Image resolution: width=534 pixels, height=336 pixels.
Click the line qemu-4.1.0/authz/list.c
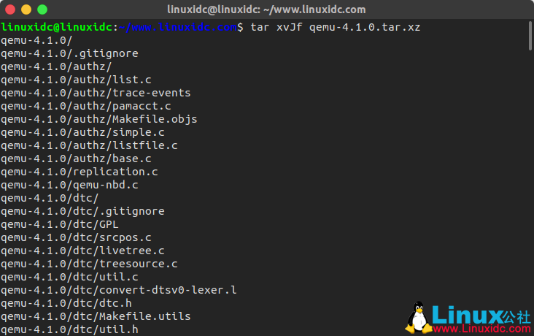[x=76, y=80]
